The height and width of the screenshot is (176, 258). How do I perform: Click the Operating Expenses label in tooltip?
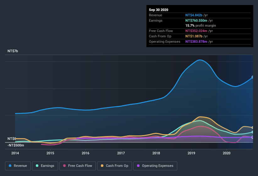tap(165, 41)
